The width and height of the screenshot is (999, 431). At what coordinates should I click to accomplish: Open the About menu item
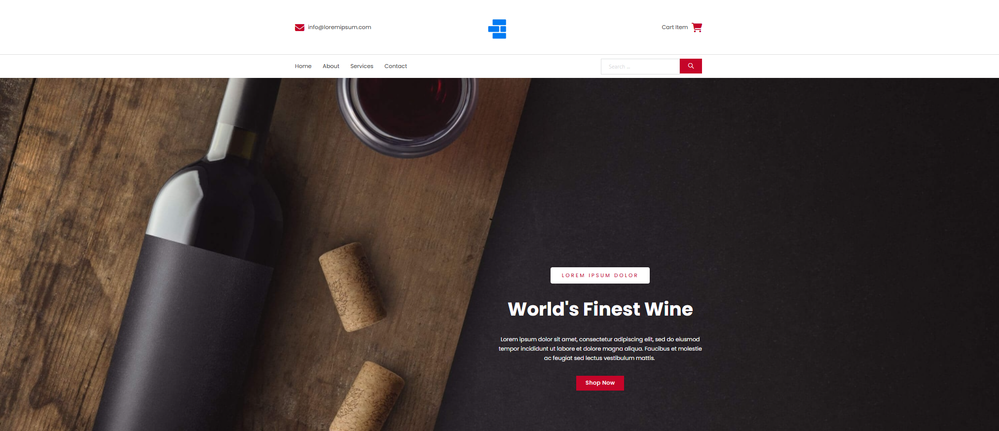(331, 66)
